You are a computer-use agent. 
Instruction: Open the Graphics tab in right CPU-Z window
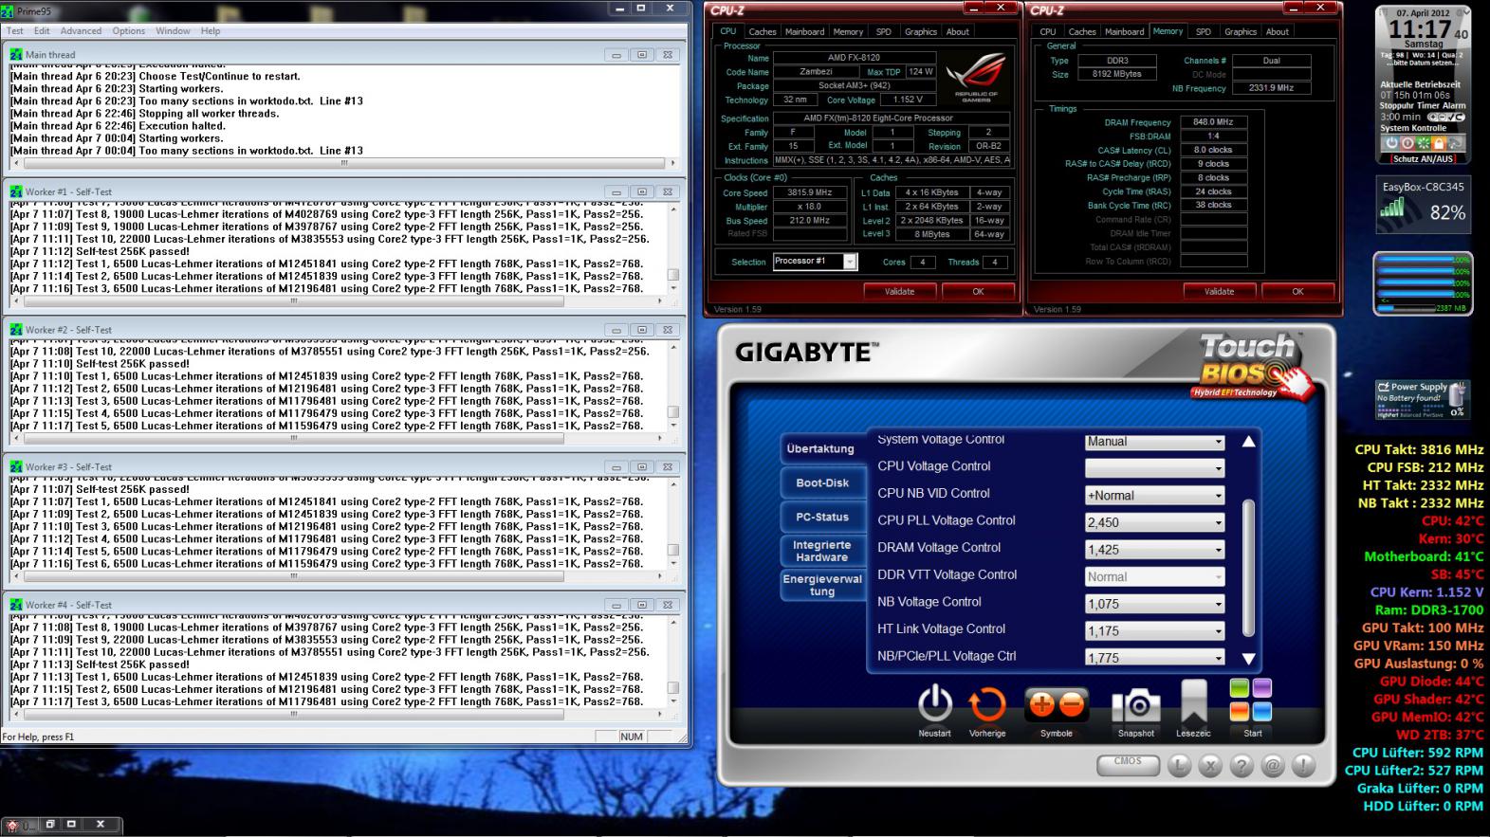click(1240, 32)
